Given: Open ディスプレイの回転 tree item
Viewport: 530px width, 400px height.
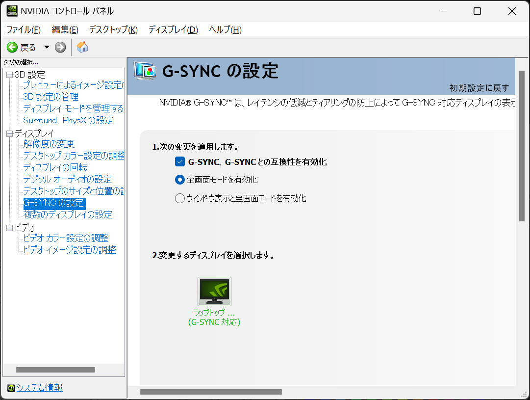Looking at the screenshot, I should pyautogui.click(x=55, y=167).
